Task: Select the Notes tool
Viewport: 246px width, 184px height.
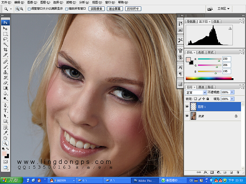Action: pyautogui.click(x=5, y=128)
